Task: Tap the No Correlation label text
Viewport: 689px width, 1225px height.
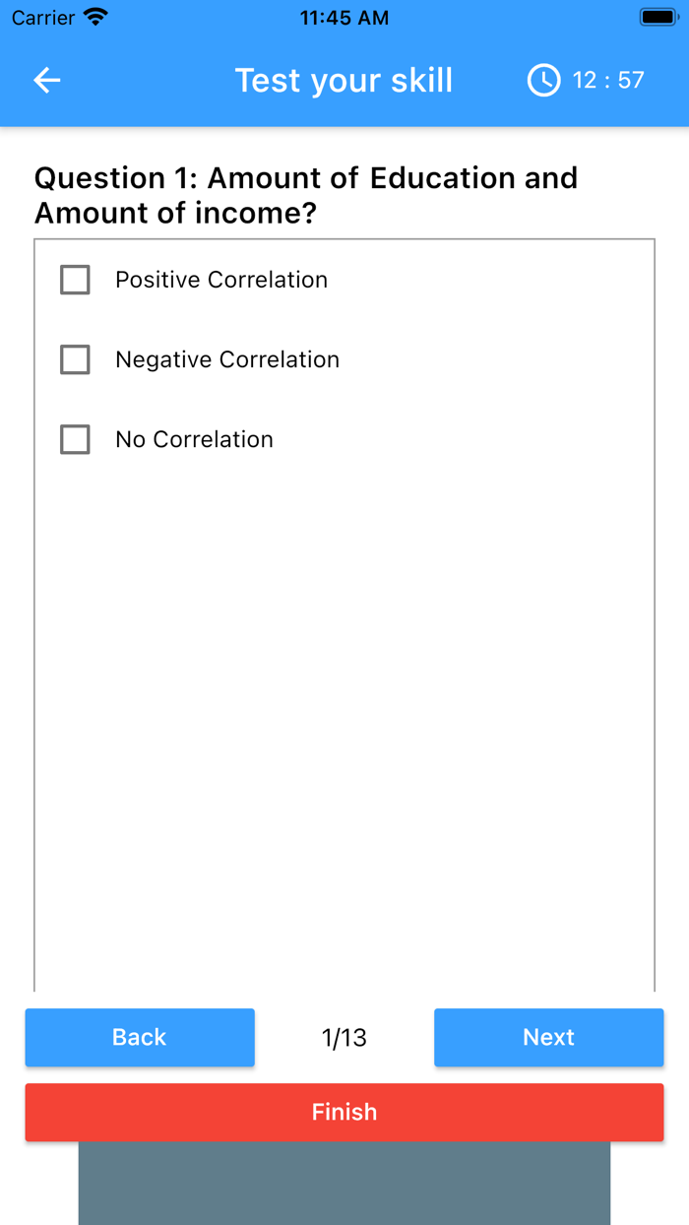Action: click(x=194, y=439)
